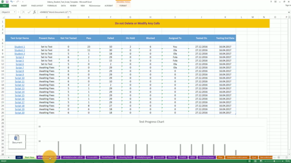The height and width of the screenshot is (163, 291).
Task: Open the Script 12 hyperlink
Action: tap(20, 85)
